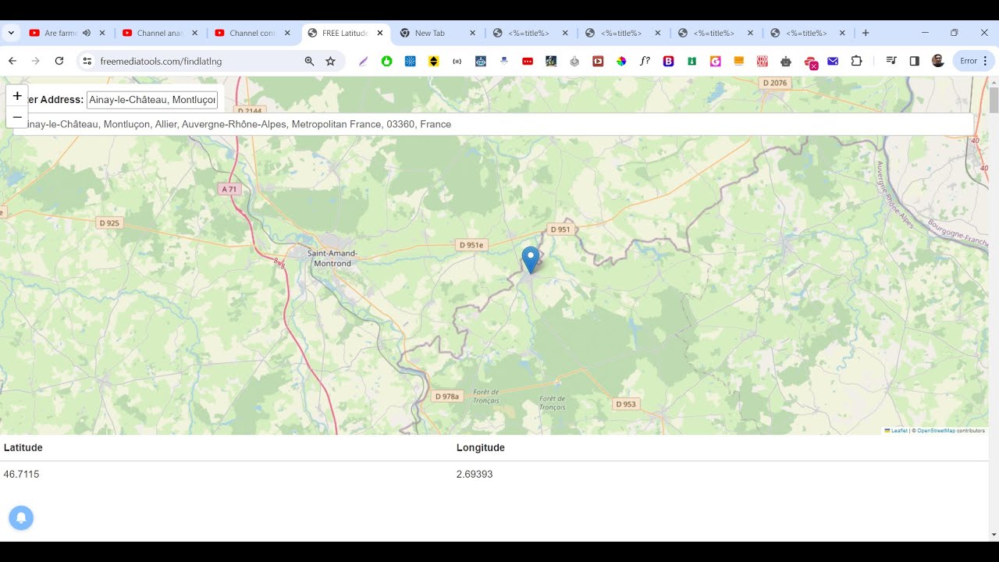Click the Enter Address input field
This screenshot has height=562, width=999.
coord(152,100)
